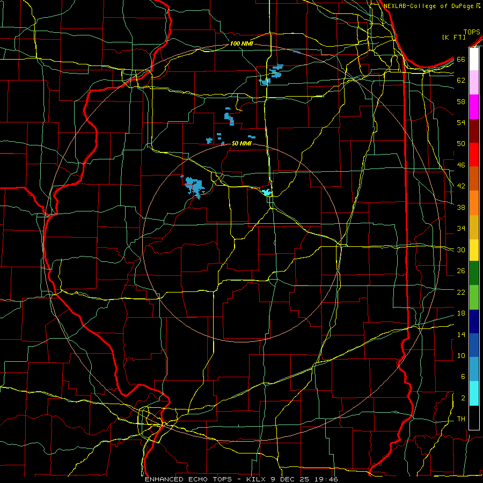
Task: Click the 50 NMI range ring label
Action: [x=241, y=143]
